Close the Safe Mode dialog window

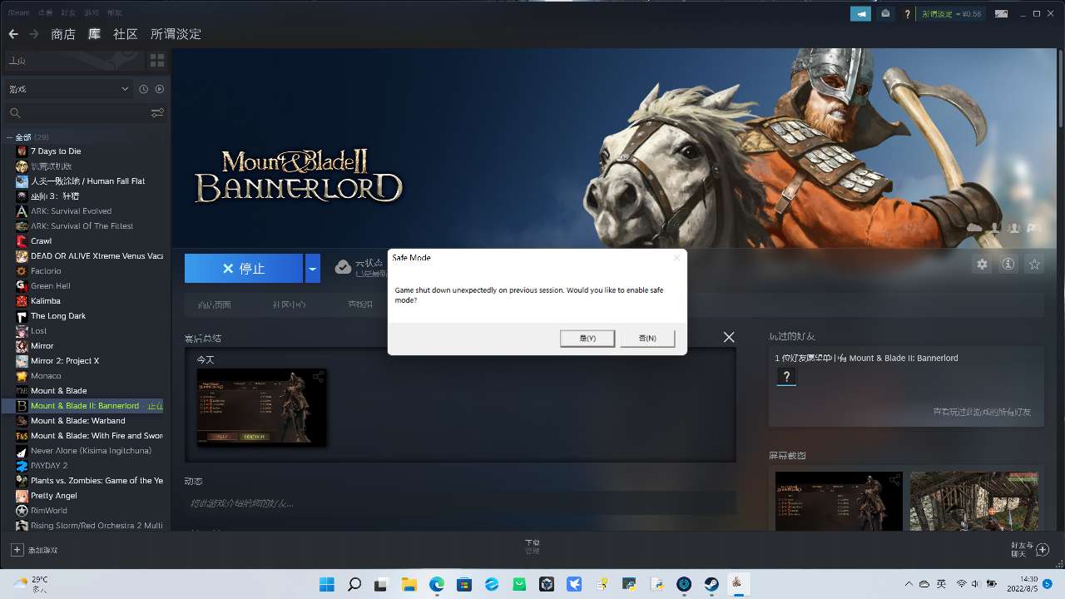(x=676, y=258)
